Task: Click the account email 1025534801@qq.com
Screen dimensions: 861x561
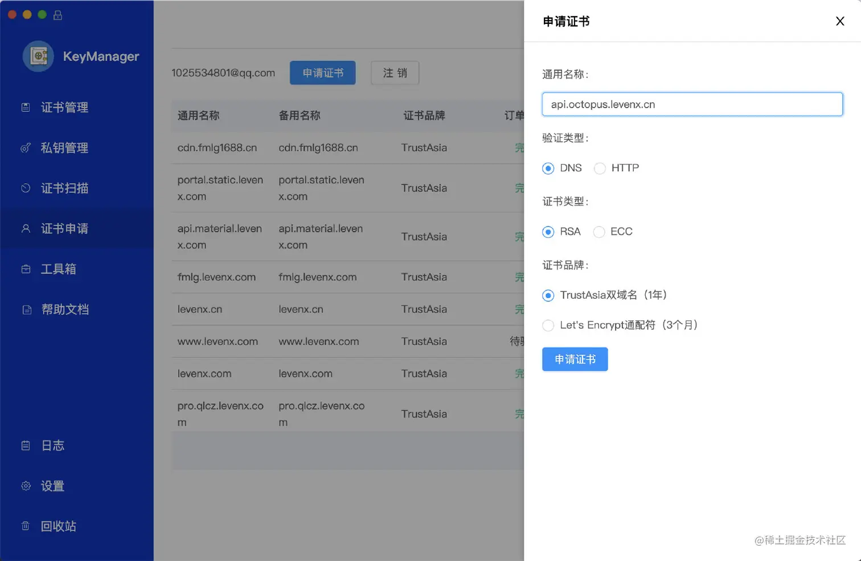Action: coord(223,73)
